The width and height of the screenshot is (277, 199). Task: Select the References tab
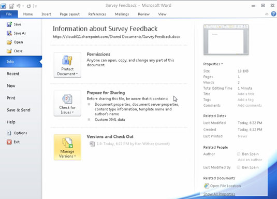[x=97, y=14]
